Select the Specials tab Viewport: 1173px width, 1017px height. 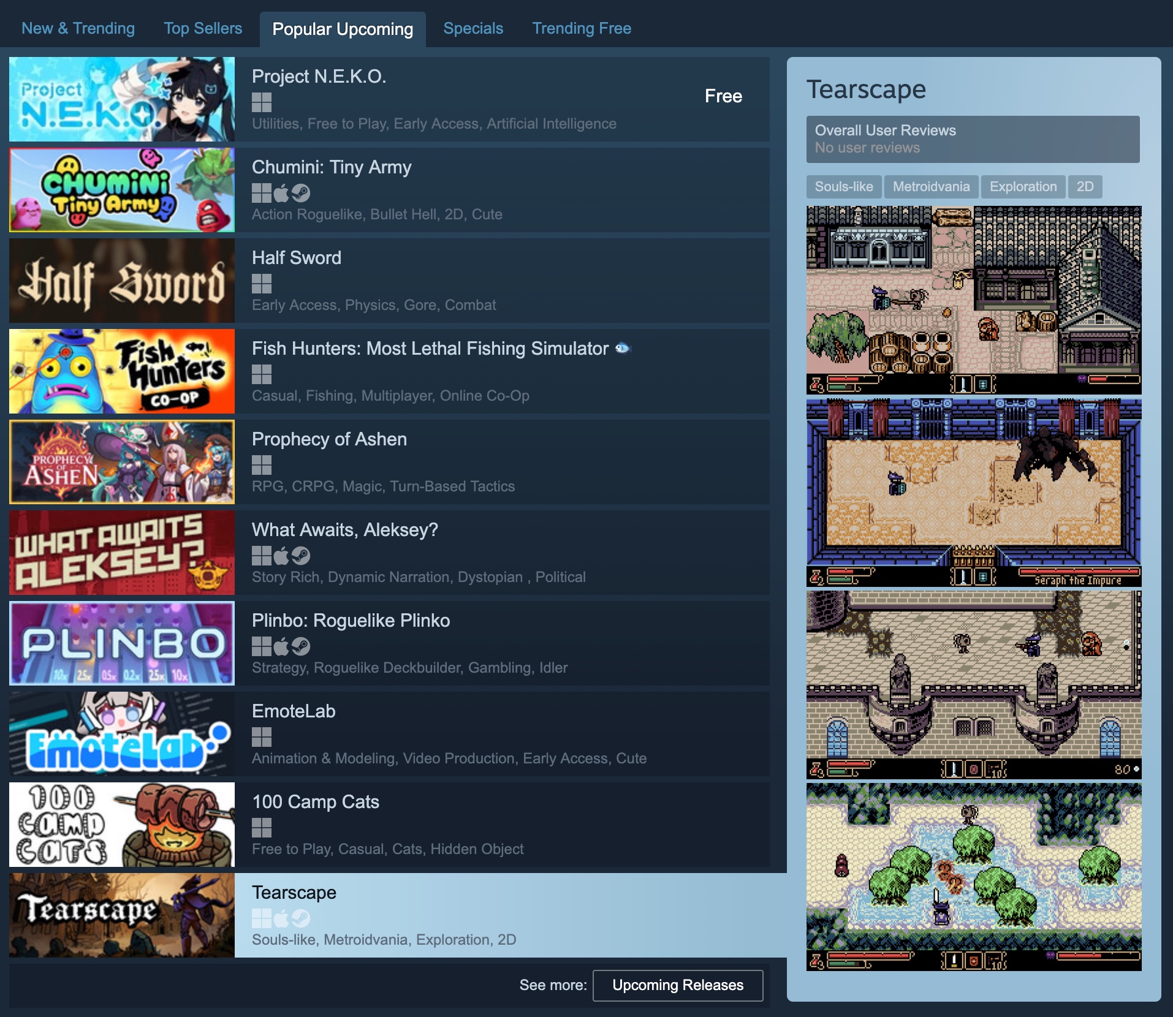click(473, 29)
